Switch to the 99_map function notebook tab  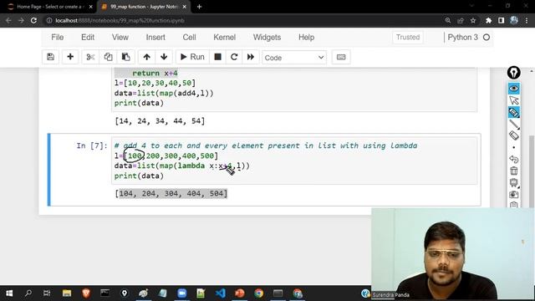[x=144, y=7]
